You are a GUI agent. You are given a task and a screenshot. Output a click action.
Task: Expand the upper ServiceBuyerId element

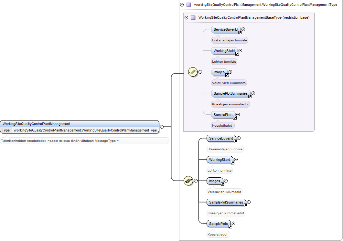[243, 29]
